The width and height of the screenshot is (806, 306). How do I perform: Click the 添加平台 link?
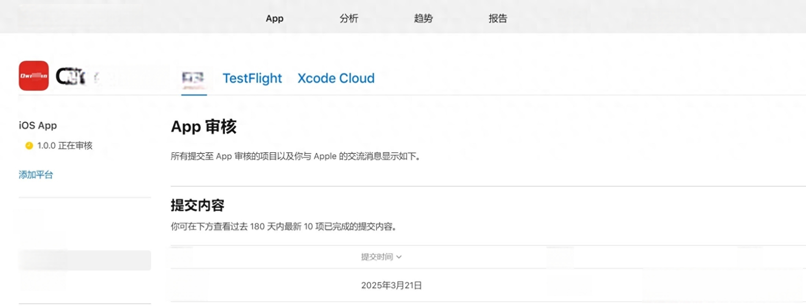pyautogui.click(x=36, y=175)
